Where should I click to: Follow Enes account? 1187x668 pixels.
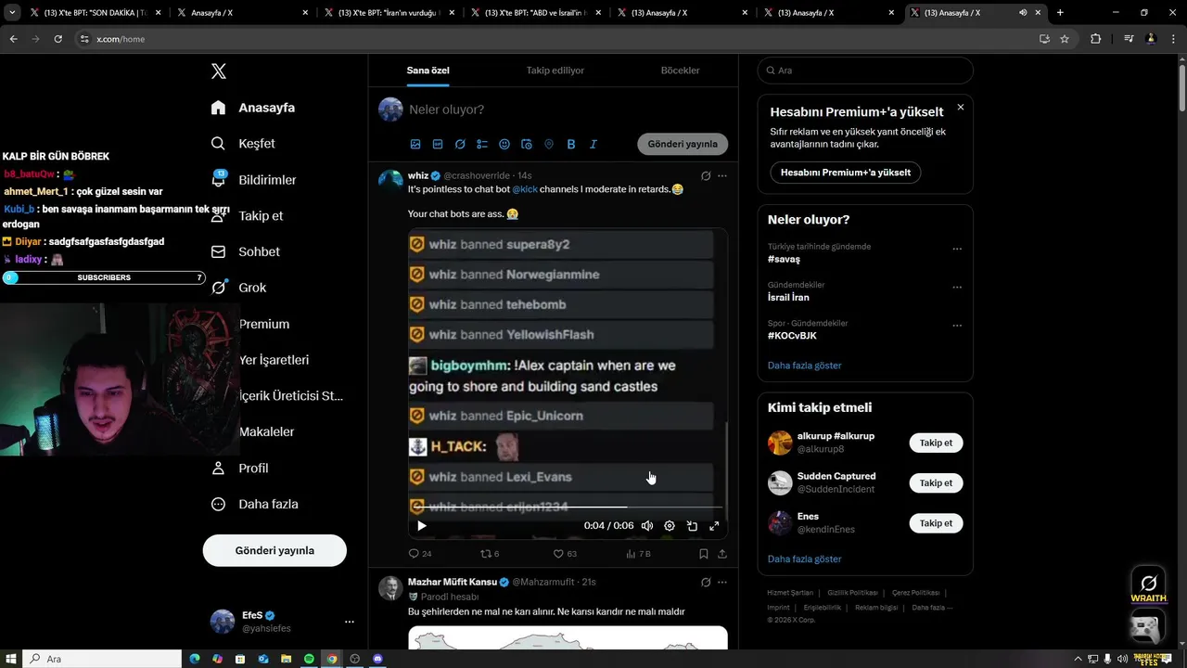pyautogui.click(x=936, y=523)
